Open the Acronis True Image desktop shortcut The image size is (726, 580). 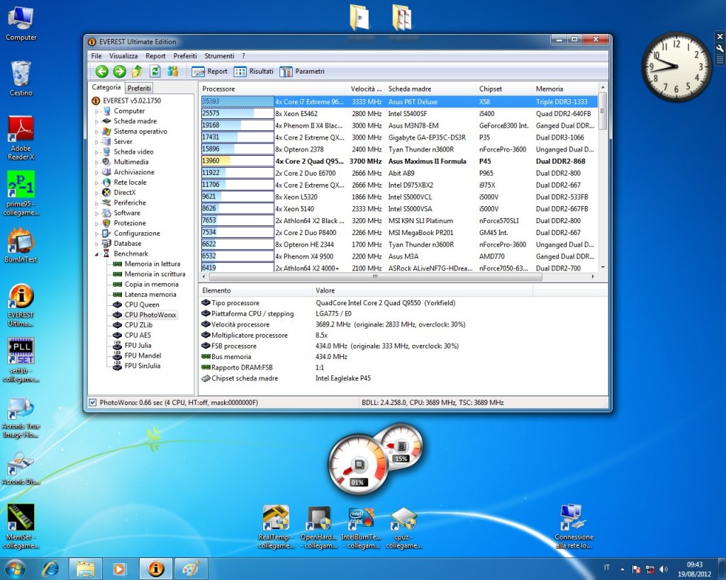[x=21, y=418]
